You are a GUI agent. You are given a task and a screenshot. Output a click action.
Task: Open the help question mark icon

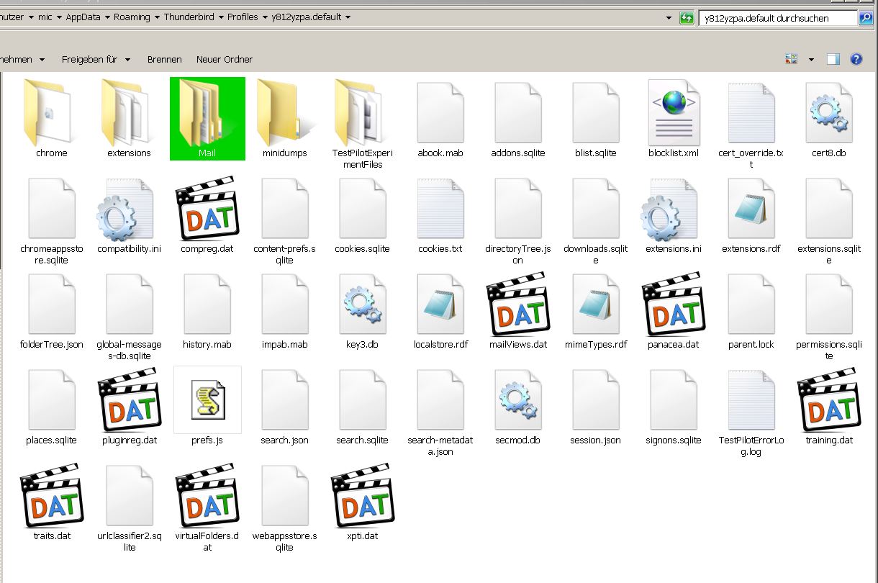[856, 60]
